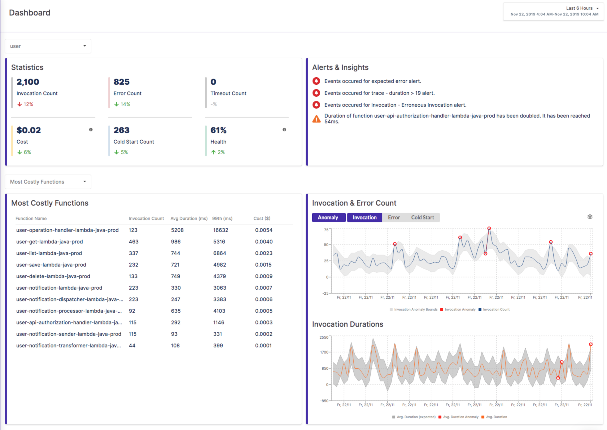
Task: Sort table by Invocation Count header
Action: tap(146, 219)
